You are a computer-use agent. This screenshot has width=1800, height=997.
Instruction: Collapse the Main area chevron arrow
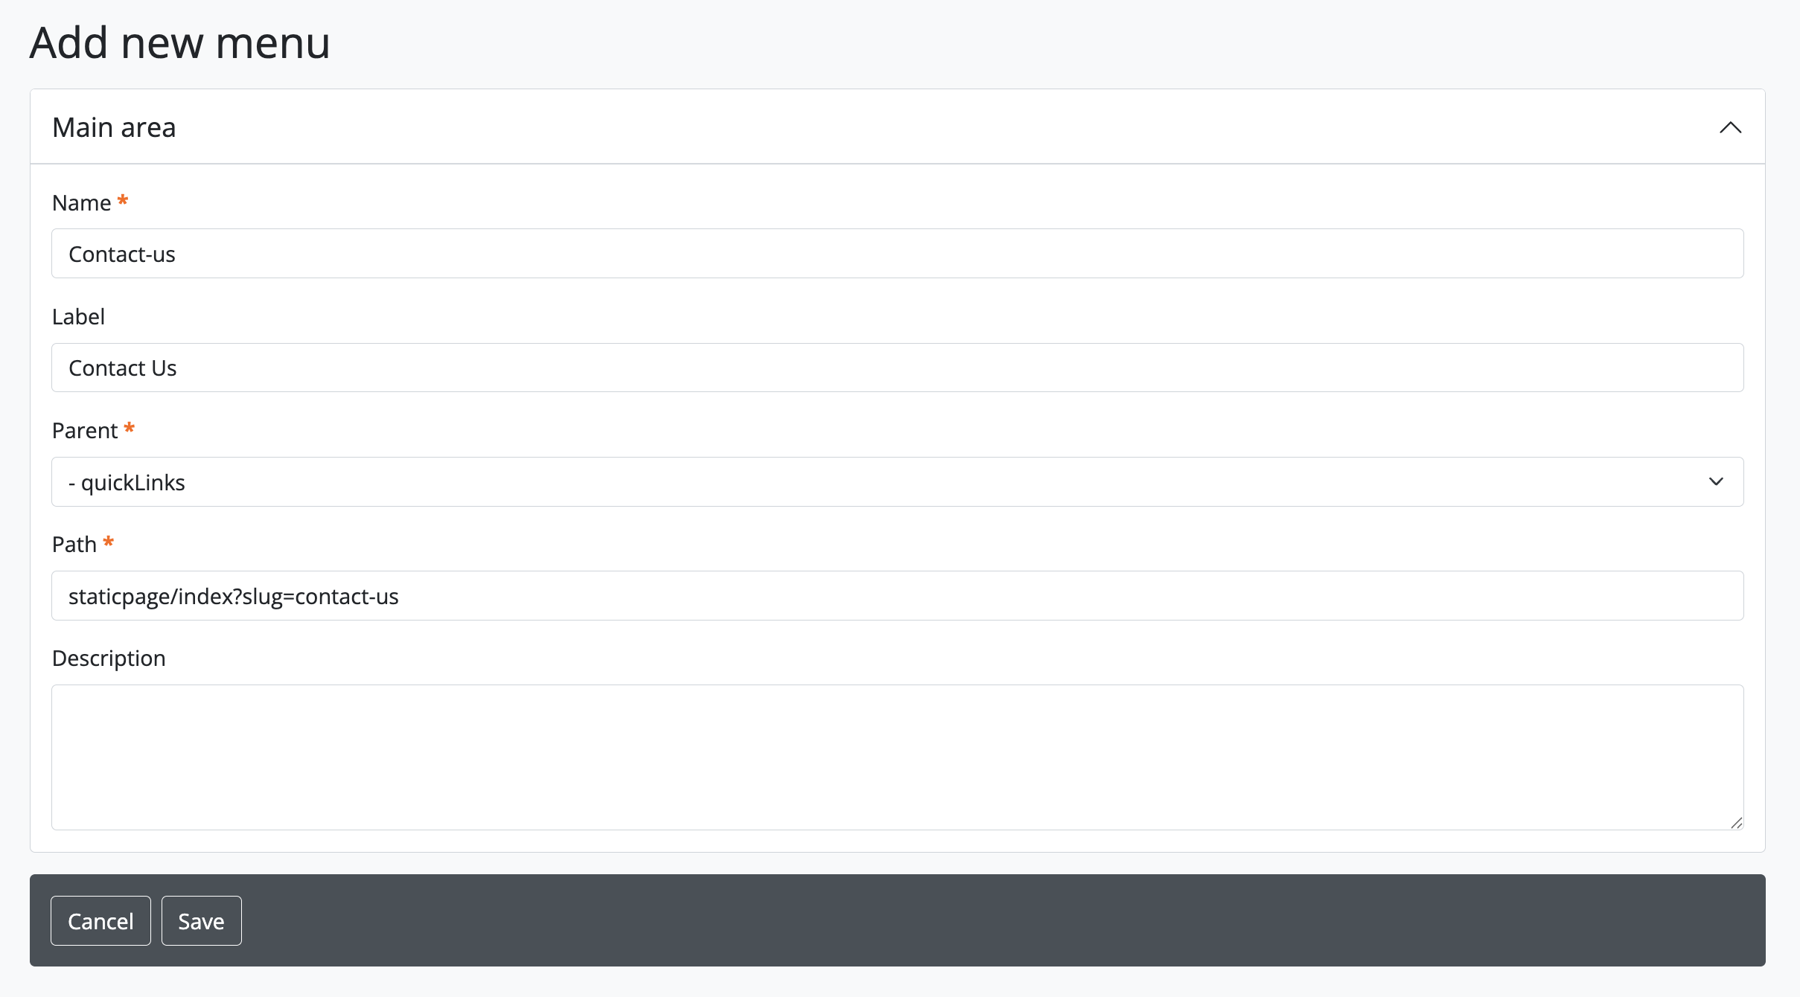click(x=1730, y=128)
